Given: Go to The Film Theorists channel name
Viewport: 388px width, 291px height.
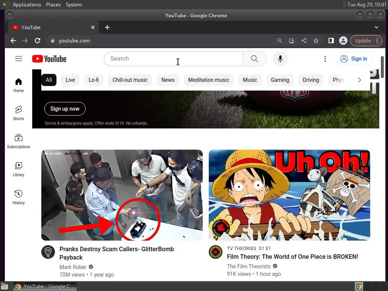Looking at the screenshot, I should coord(249,266).
